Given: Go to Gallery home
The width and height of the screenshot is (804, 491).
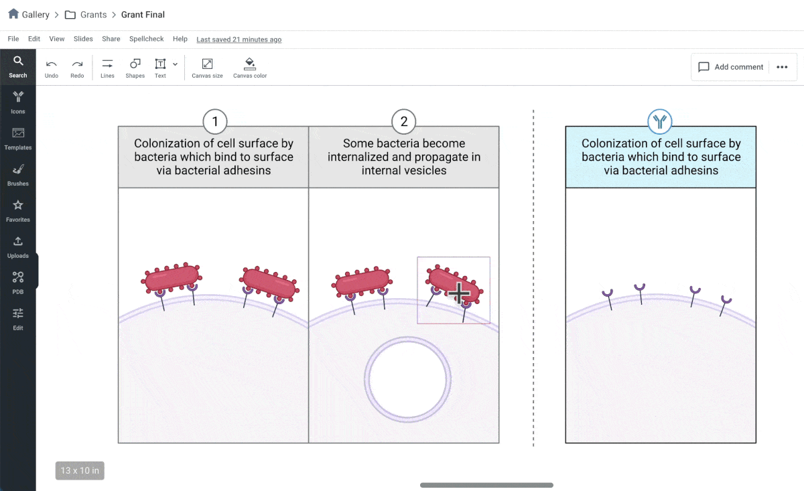Looking at the screenshot, I should 29,14.
